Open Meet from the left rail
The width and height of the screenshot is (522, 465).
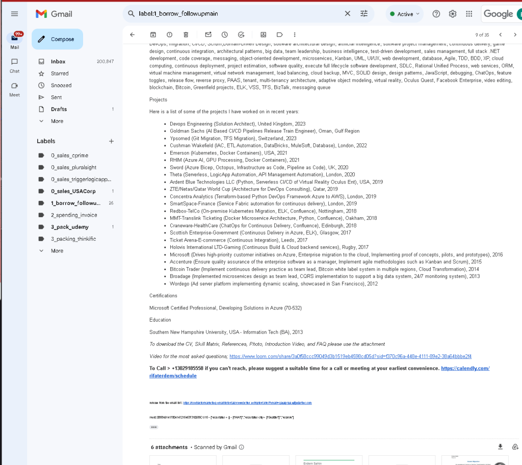(x=14, y=90)
